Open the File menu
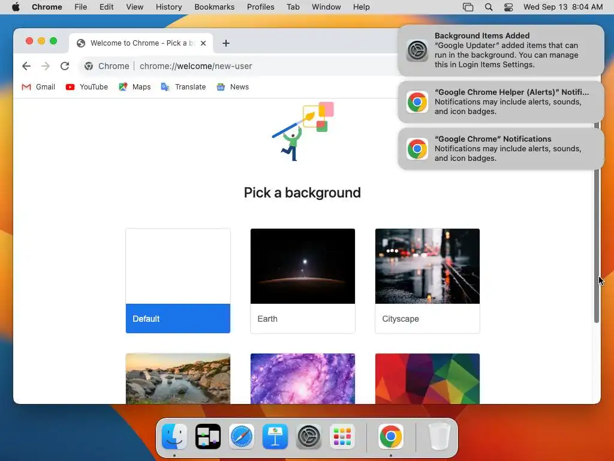Image resolution: width=614 pixels, height=461 pixels. [81, 7]
